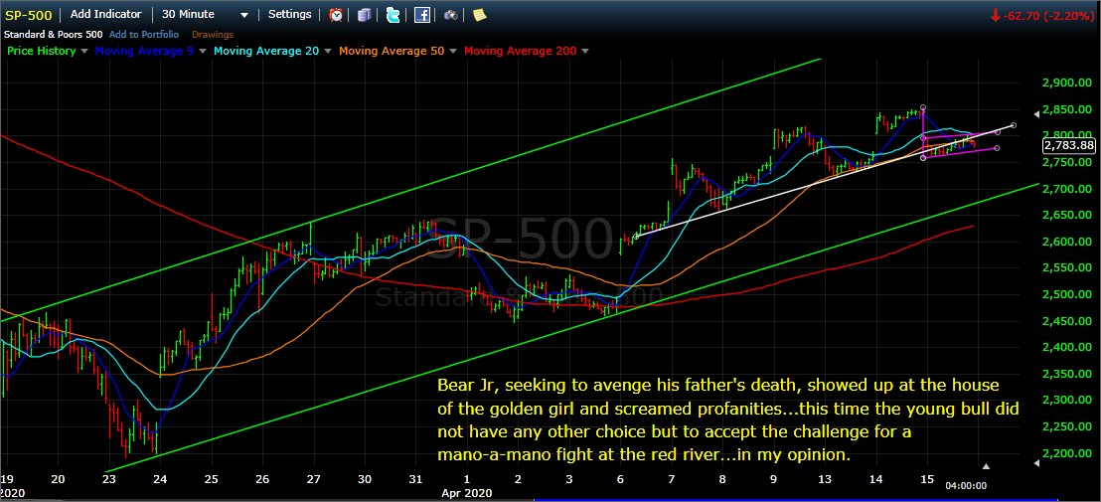Select the magenta line lower-right endpoint handle
The height and width of the screenshot is (502, 1101).
(x=997, y=147)
